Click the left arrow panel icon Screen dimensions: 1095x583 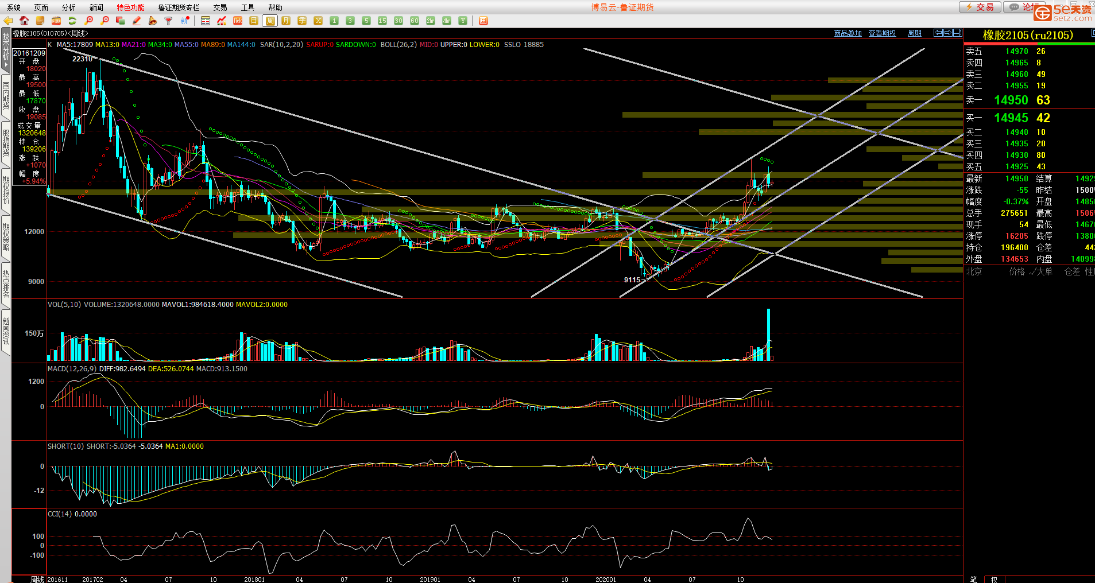(x=938, y=33)
